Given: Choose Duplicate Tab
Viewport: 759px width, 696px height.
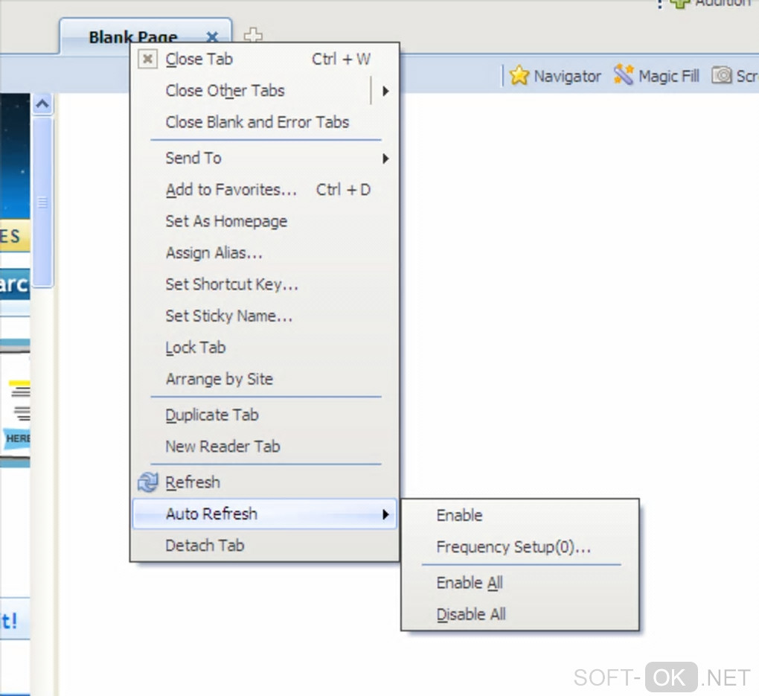Looking at the screenshot, I should [264, 415].
